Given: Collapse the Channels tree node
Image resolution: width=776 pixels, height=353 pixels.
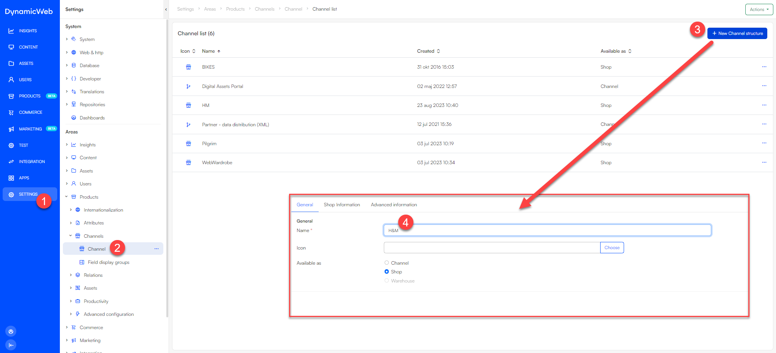Looking at the screenshot, I should pyautogui.click(x=71, y=236).
